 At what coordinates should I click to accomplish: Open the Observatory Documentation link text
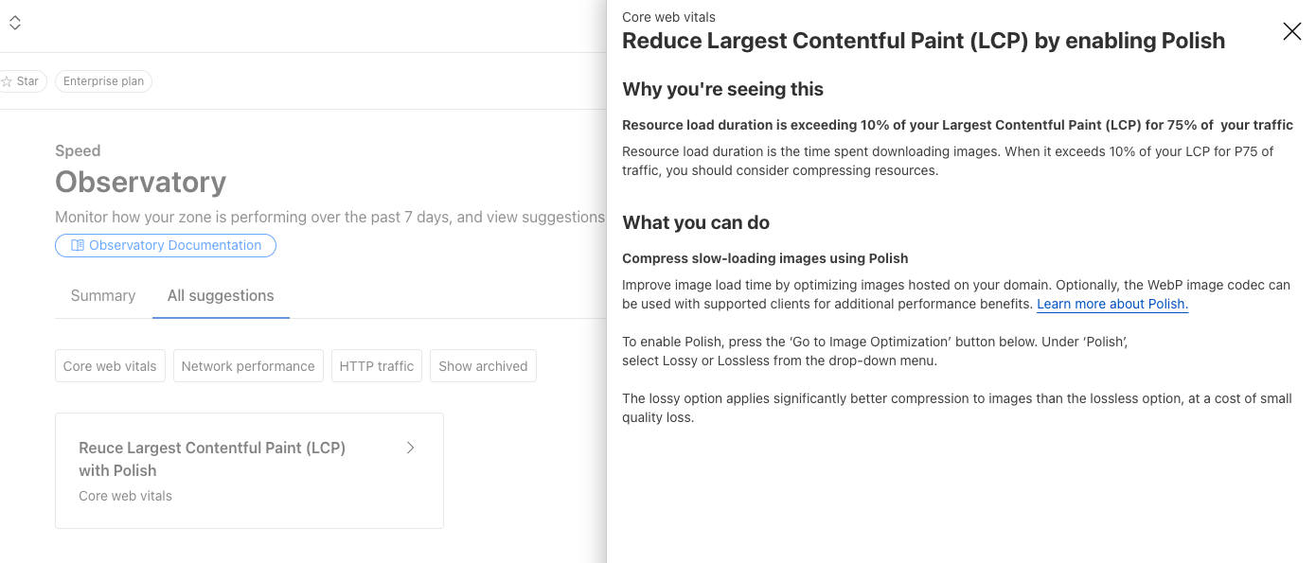coord(175,246)
